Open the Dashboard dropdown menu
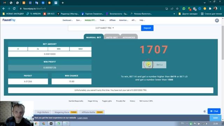 [x=68, y=20]
